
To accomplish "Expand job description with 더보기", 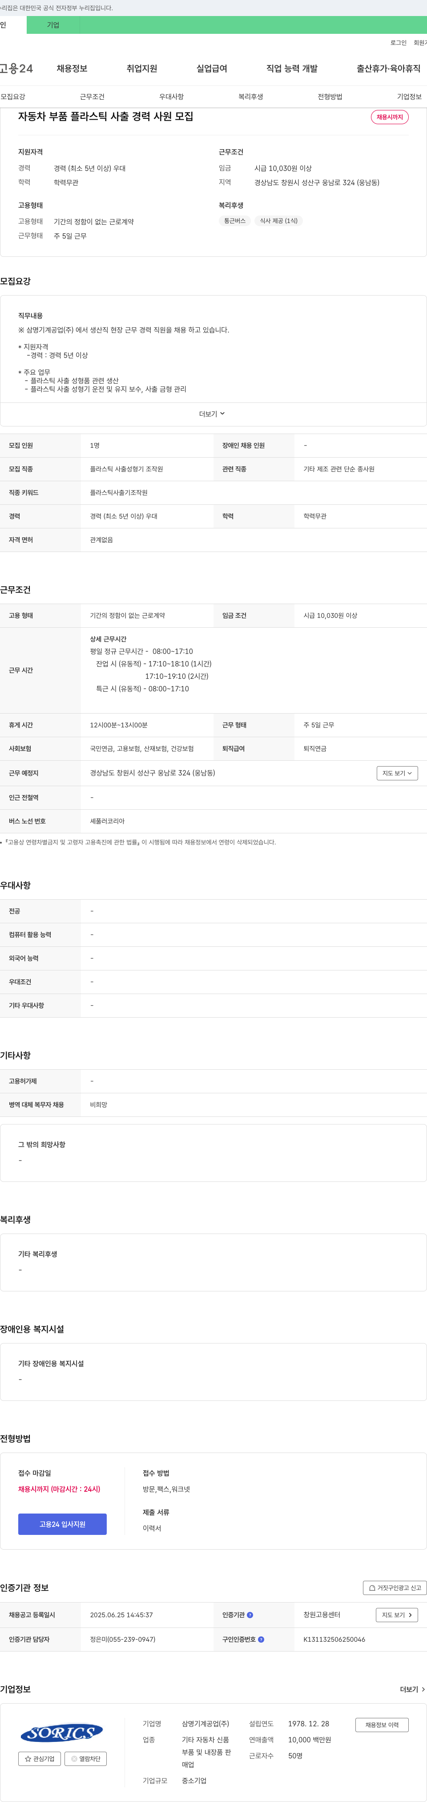I will [213, 414].
